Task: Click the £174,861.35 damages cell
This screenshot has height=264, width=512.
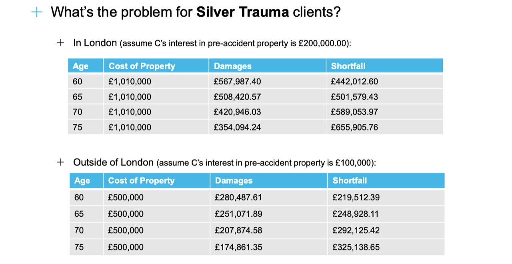Action: click(x=238, y=247)
